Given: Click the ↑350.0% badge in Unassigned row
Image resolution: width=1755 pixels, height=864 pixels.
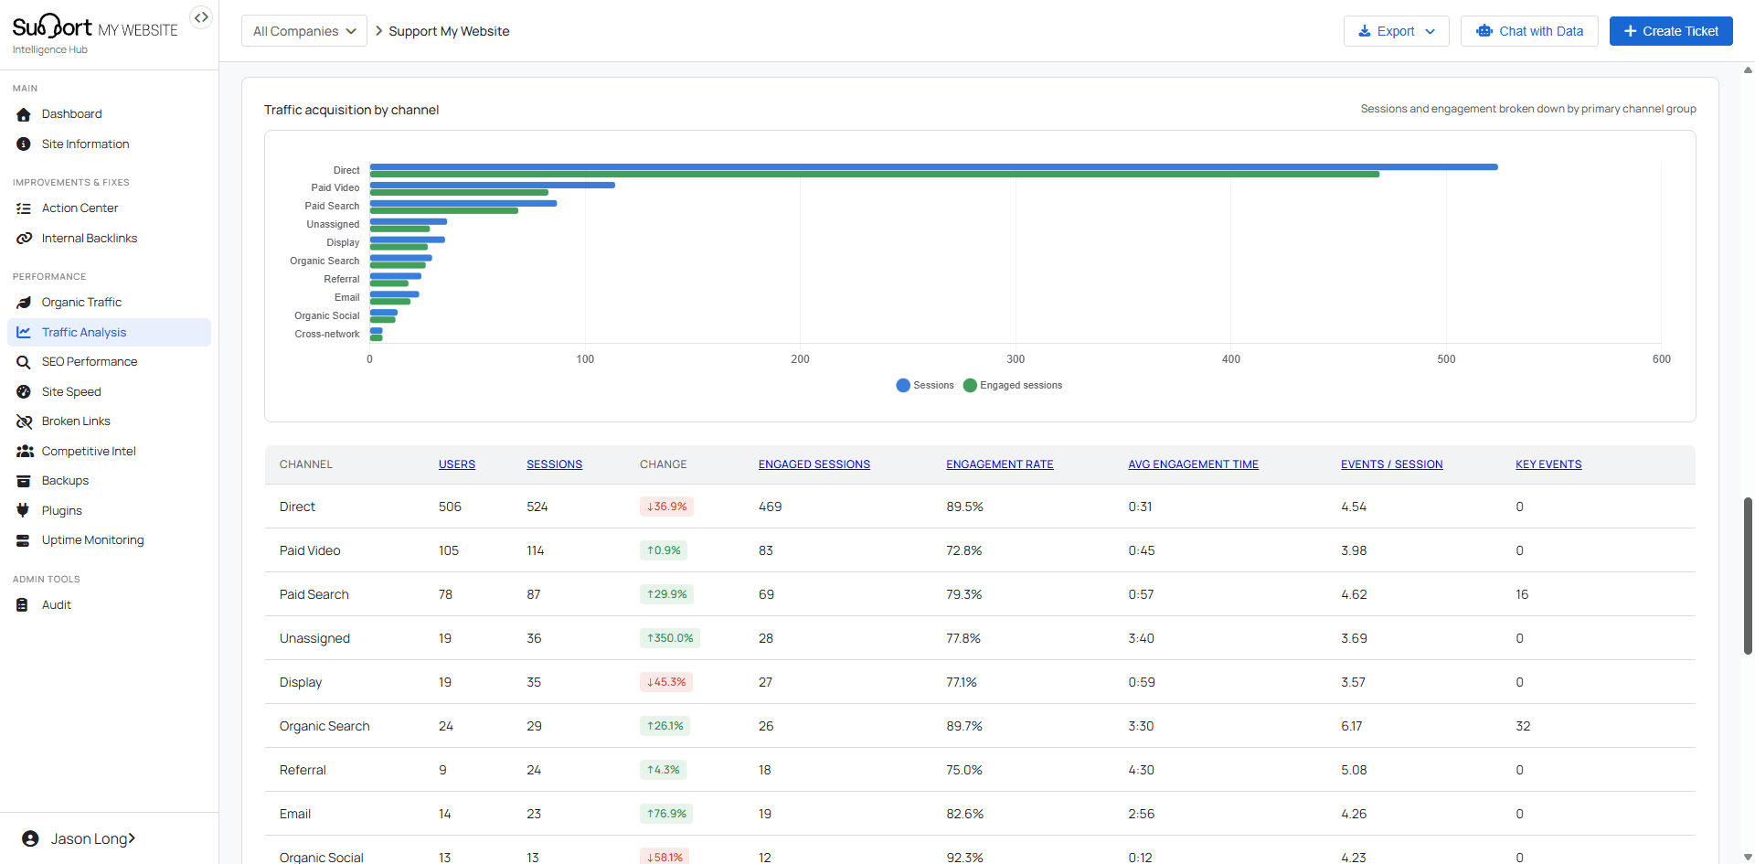Looking at the screenshot, I should [670, 638].
